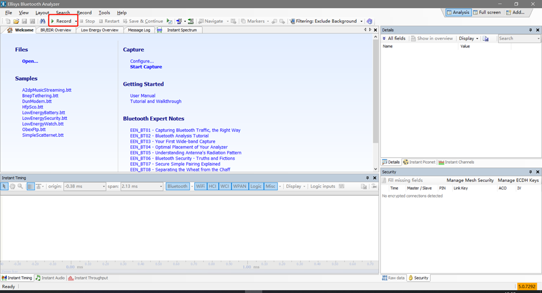Open the File menu
The image size is (542, 293).
tap(9, 13)
